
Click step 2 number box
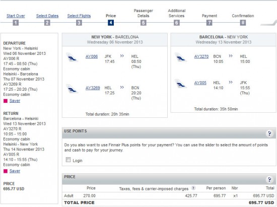(47, 23)
